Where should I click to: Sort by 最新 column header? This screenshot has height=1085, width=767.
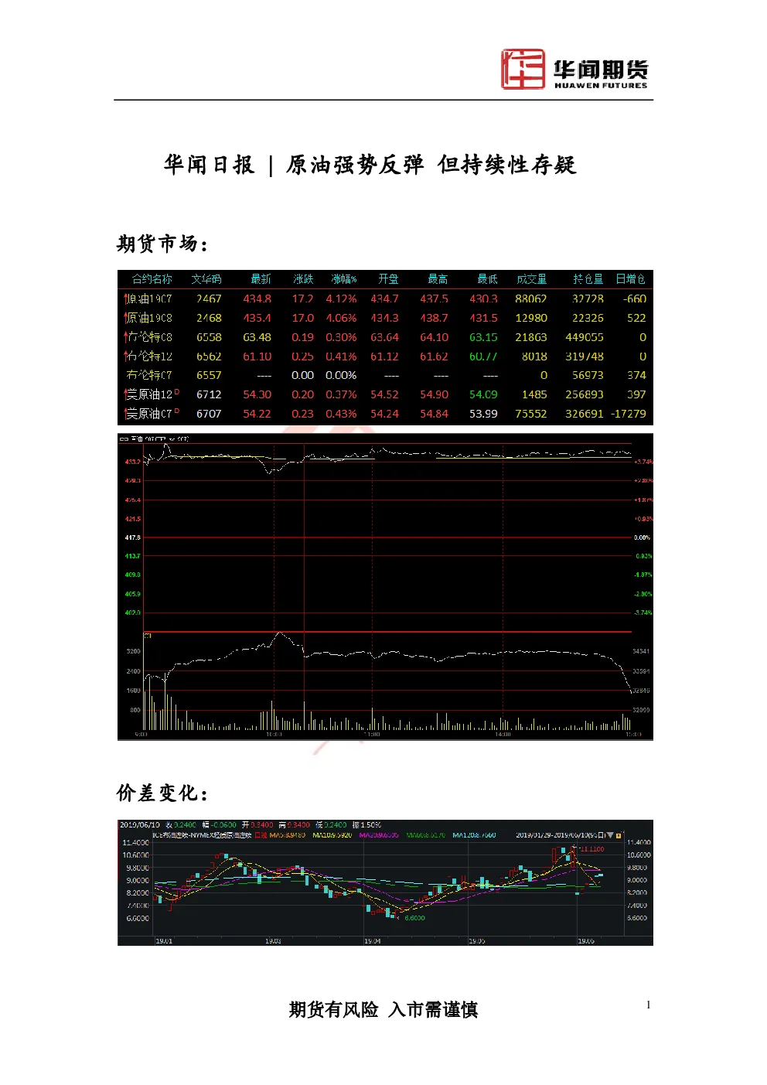261,279
